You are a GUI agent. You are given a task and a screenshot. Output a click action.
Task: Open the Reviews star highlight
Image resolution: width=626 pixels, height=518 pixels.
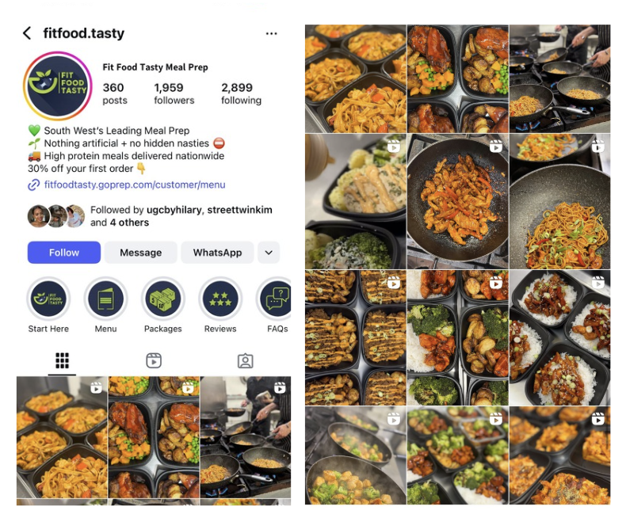click(x=220, y=299)
